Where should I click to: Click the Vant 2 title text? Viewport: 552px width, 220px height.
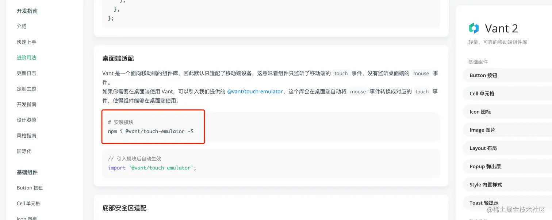[501, 28]
